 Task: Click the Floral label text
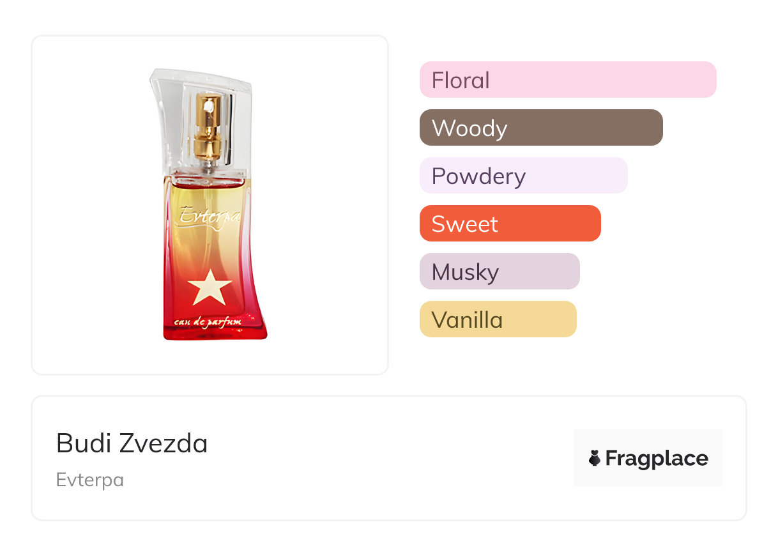coord(461,80)
